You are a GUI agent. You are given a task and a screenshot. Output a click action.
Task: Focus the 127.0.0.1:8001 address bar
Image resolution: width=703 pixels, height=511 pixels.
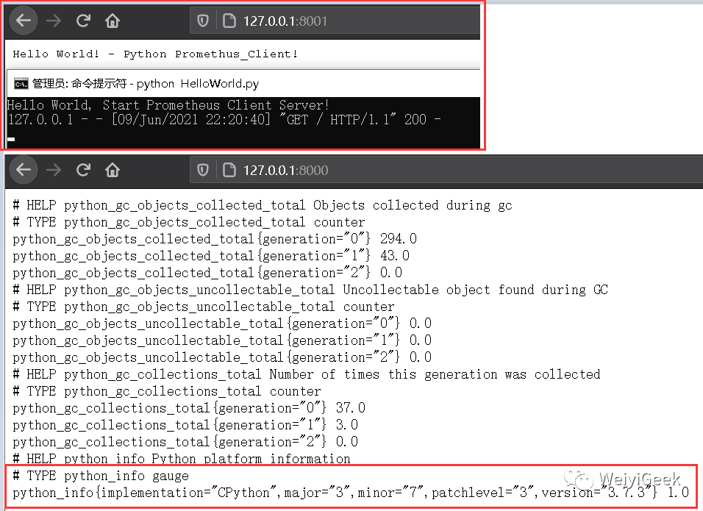(x=335, y=21)
